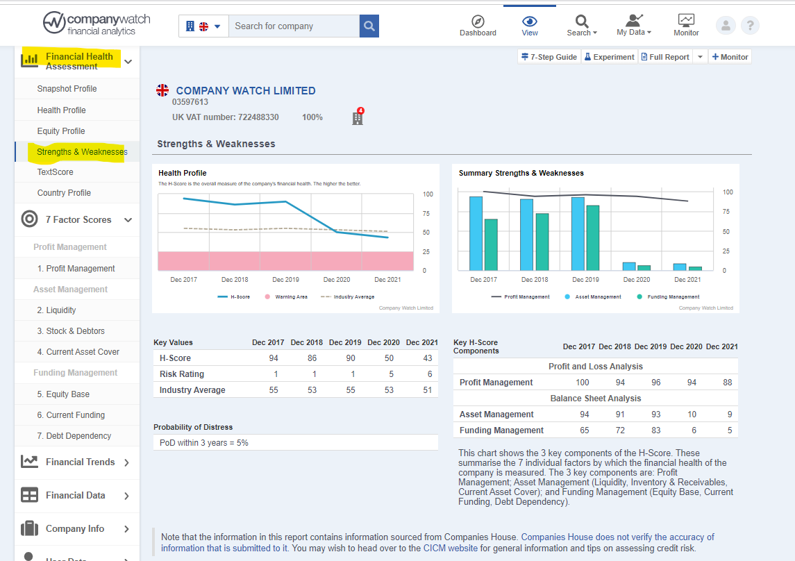Toggle Warning Area legend entry
The height and width of the screenshot is (561, 795).
pyautogui.click(x=286, y=297)
